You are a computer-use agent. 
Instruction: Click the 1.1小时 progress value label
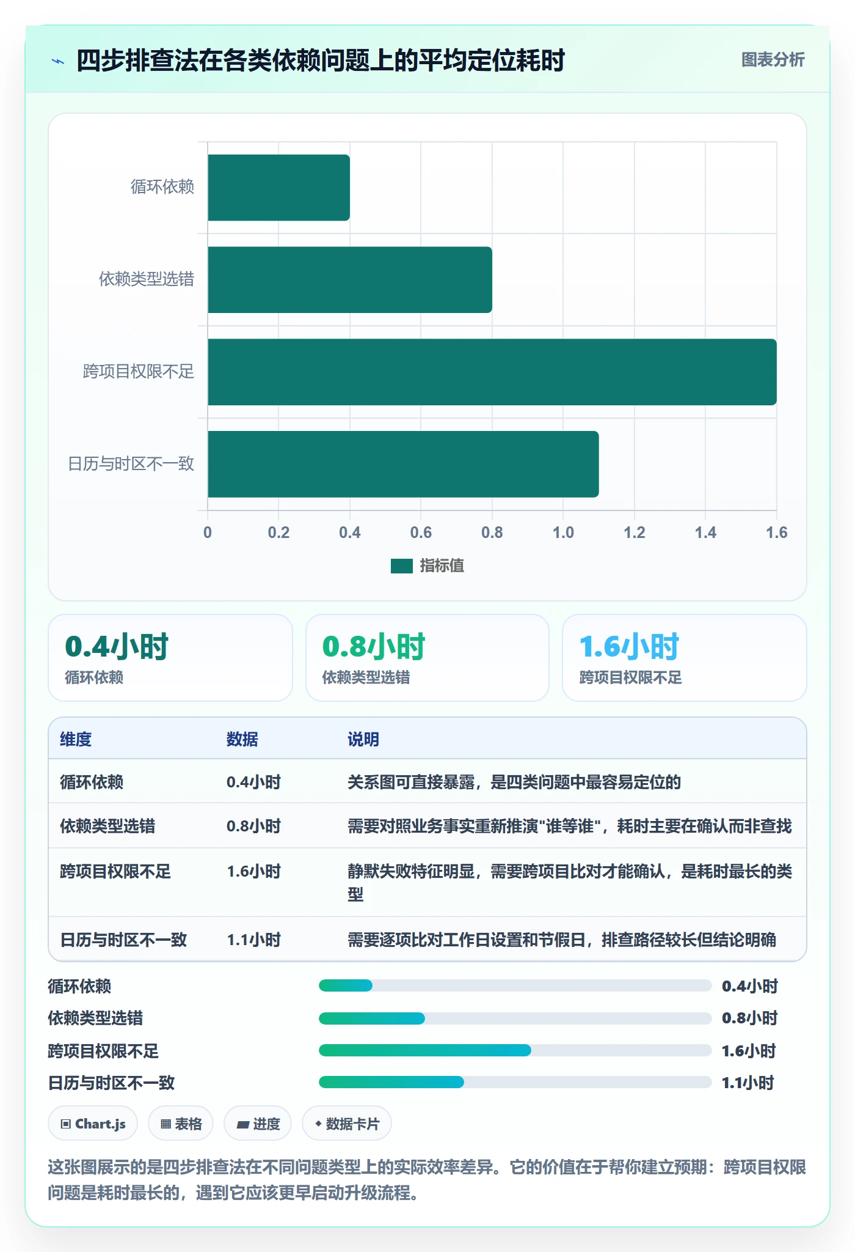pos(748,1083)
